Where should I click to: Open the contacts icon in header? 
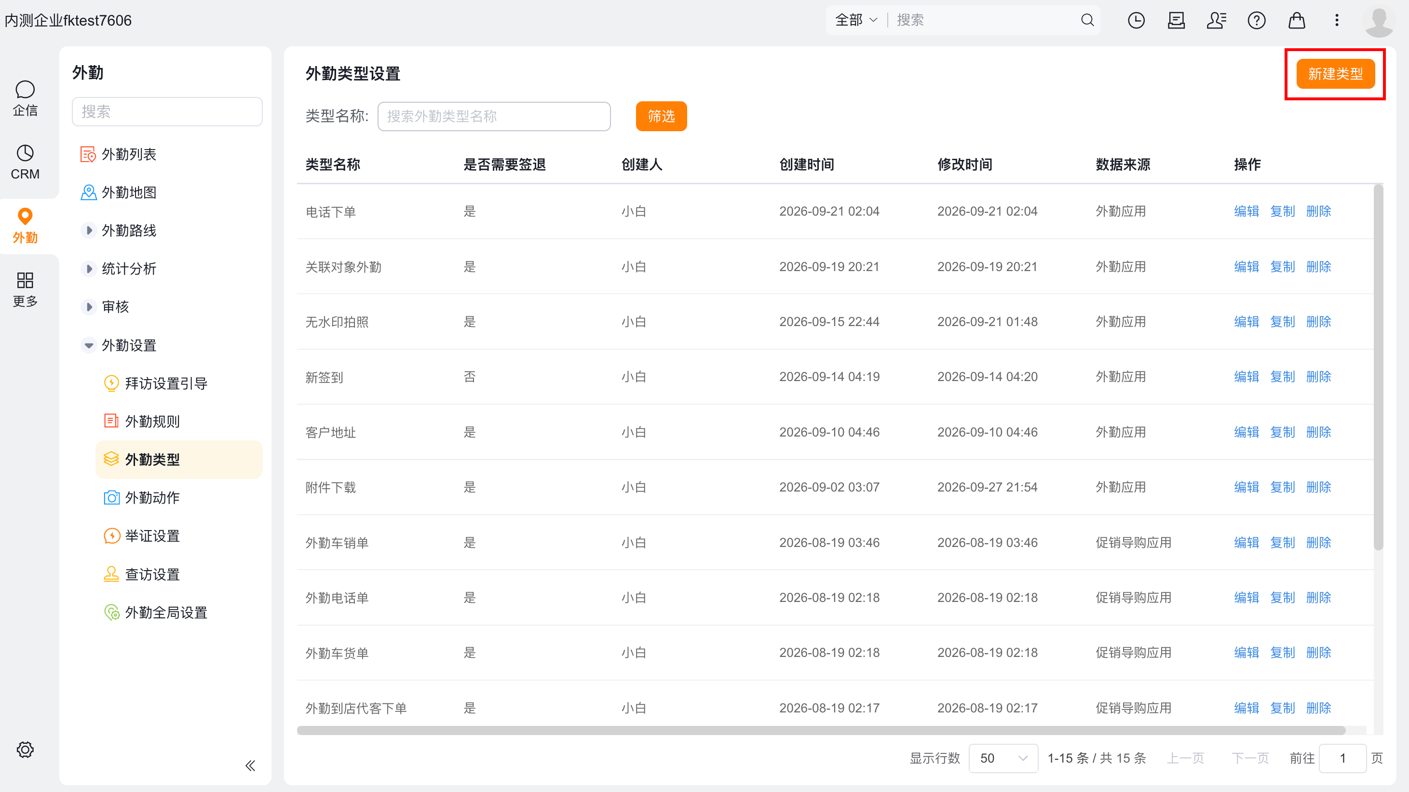(1216, 20)
